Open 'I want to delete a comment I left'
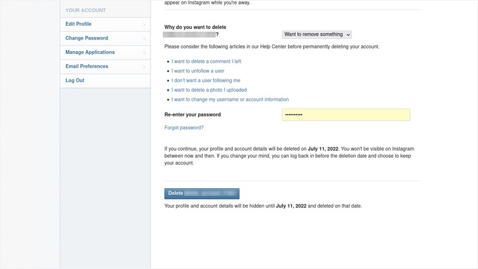 [x=206, y=61]
